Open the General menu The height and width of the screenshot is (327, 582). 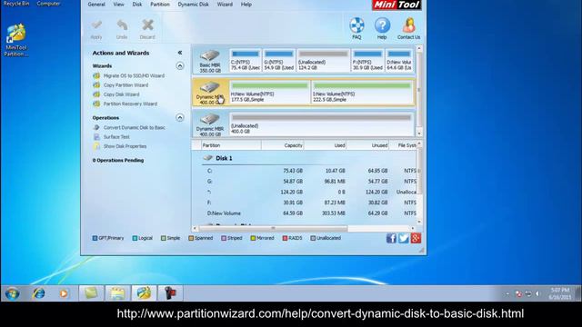96,5
